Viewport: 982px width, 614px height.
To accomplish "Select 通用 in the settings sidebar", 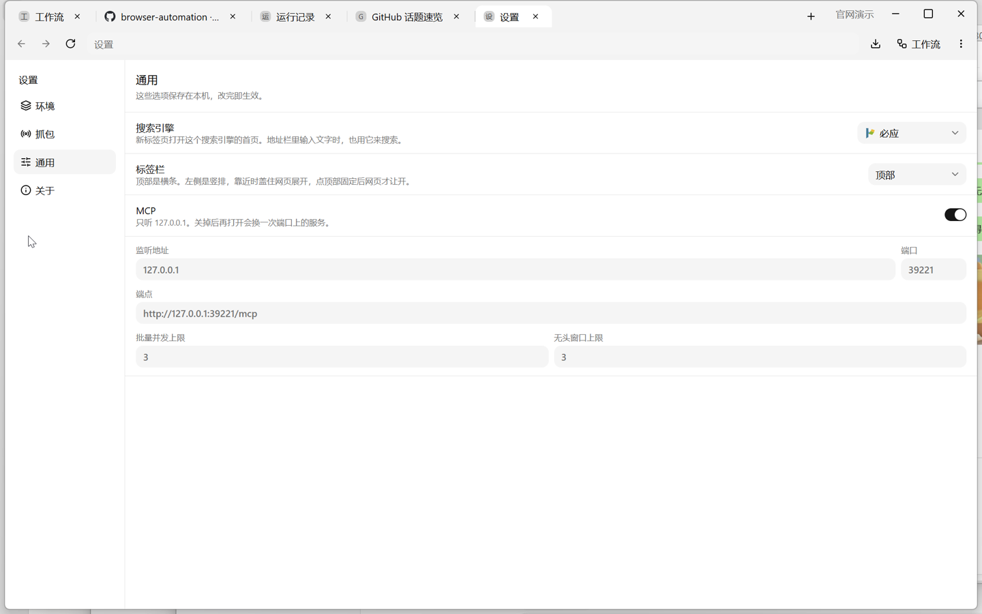I will tap(65, 162).
